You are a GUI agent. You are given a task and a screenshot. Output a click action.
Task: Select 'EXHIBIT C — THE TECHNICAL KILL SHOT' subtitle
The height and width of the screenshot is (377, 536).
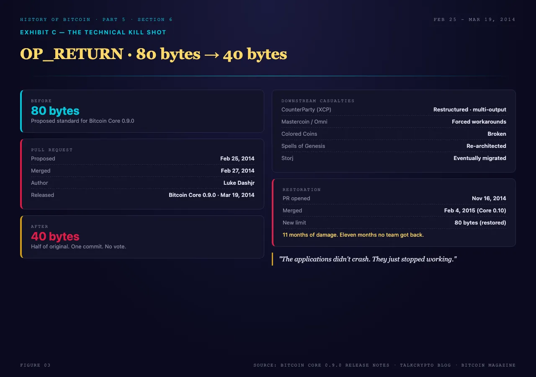point(93,32)
